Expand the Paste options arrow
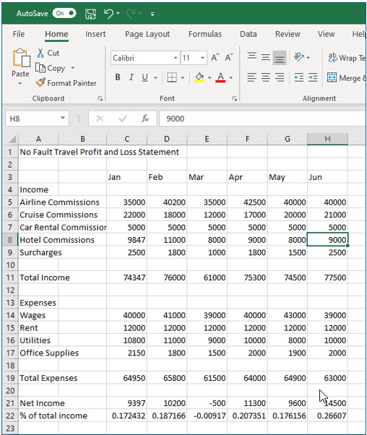367x435 pixels. [x=20, y=83]
